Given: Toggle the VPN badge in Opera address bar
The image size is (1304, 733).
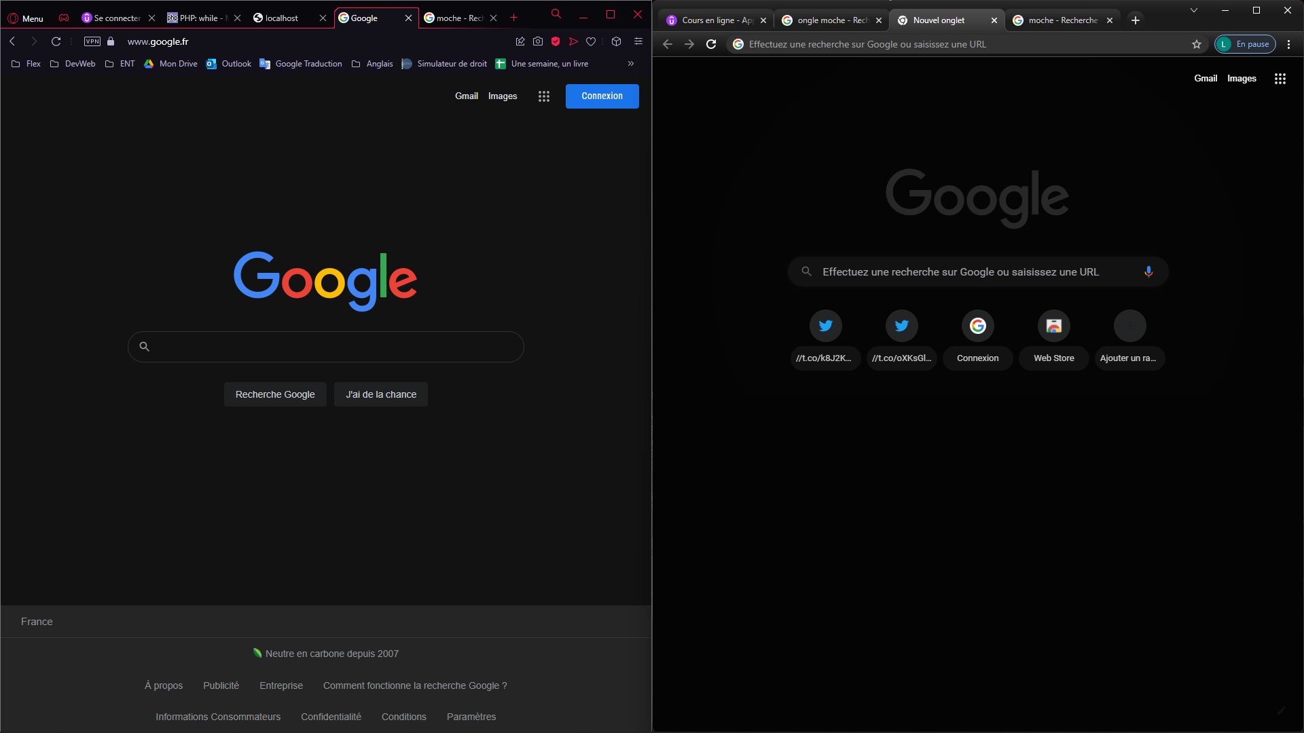Looking at the screenshot, I should (x=92, y=41).
